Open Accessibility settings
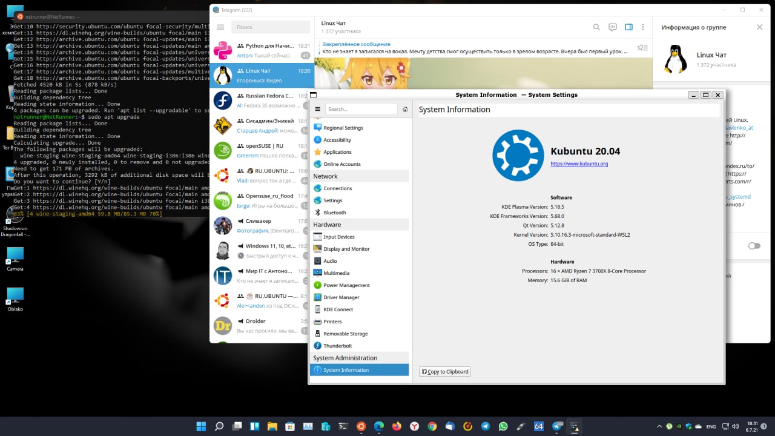The height and width of the screenshot is (436, 775). (360, 140)
